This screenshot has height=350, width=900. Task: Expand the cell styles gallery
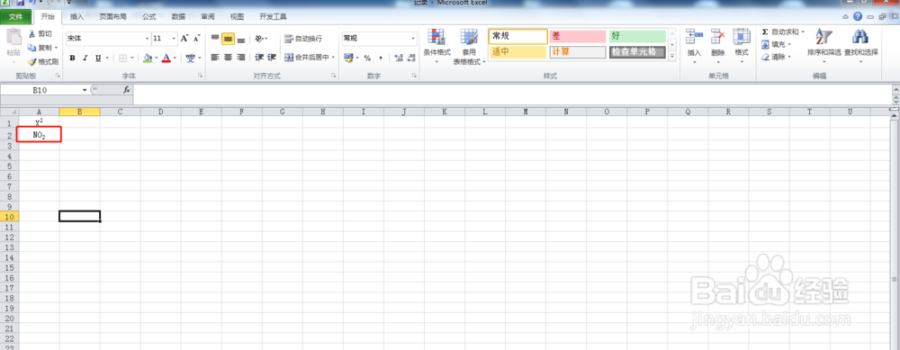pyautogui.click(x=672, y=56)
